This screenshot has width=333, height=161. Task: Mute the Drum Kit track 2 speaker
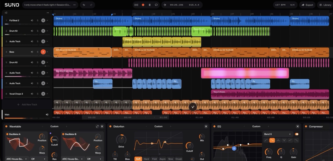[x=32, y=31]
